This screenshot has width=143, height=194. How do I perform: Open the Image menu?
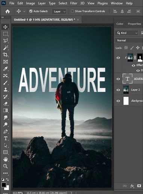pyautogui.click(x=30, y=3)
